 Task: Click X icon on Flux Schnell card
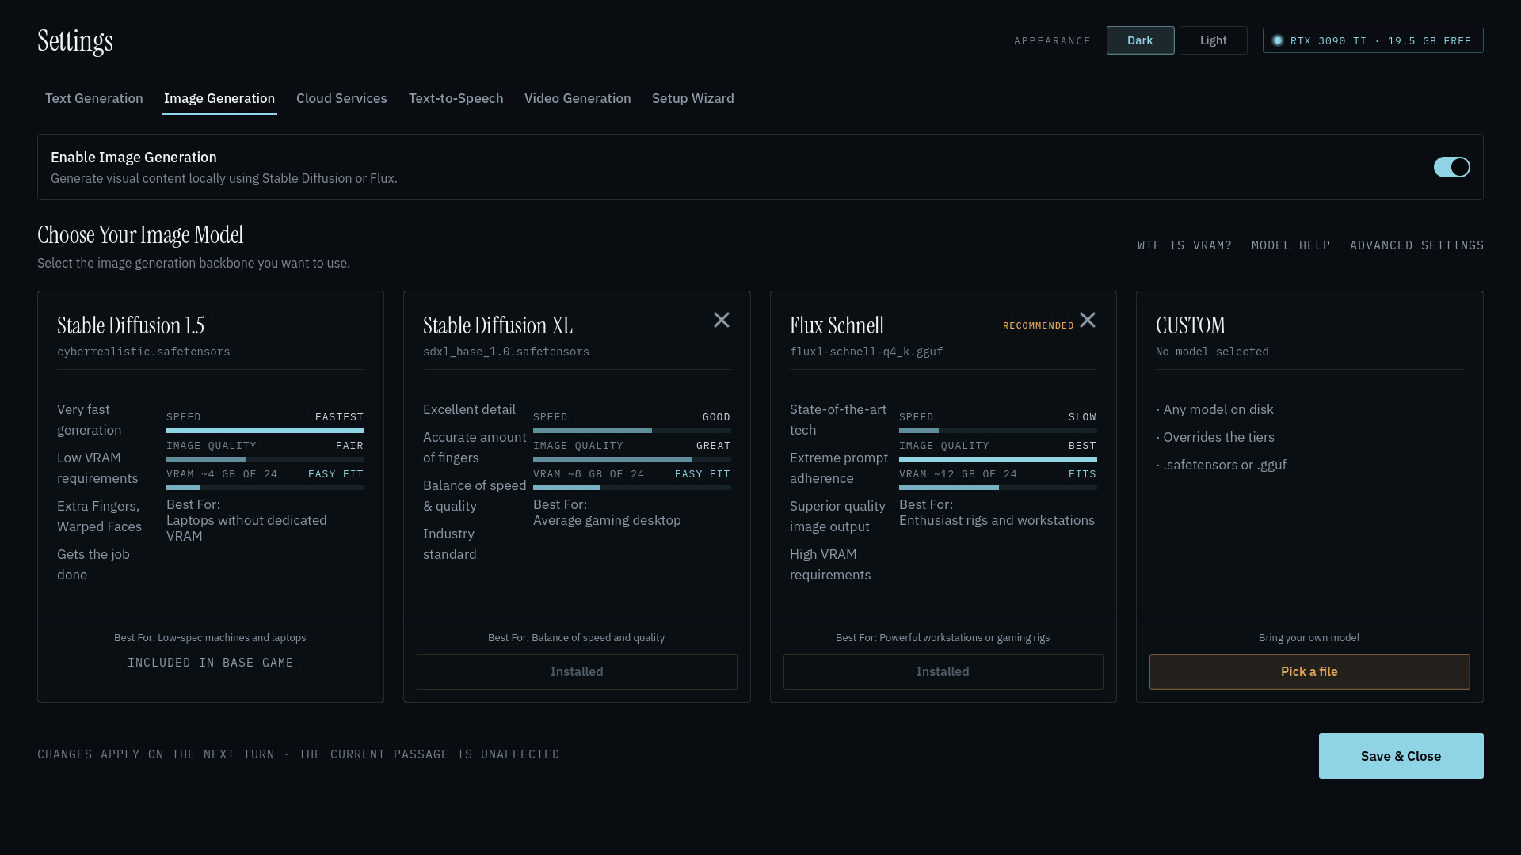pyautogui.click(x=1088, y=320)
